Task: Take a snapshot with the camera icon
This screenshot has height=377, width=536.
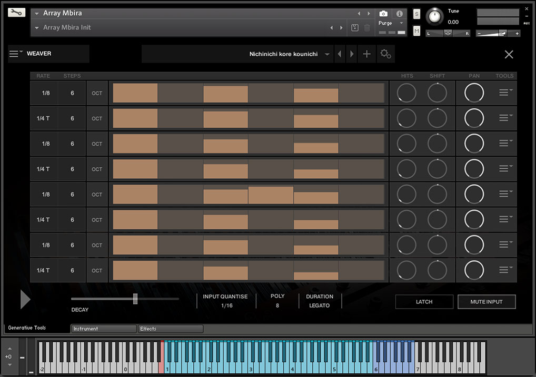Action: [x=383, y=14]
